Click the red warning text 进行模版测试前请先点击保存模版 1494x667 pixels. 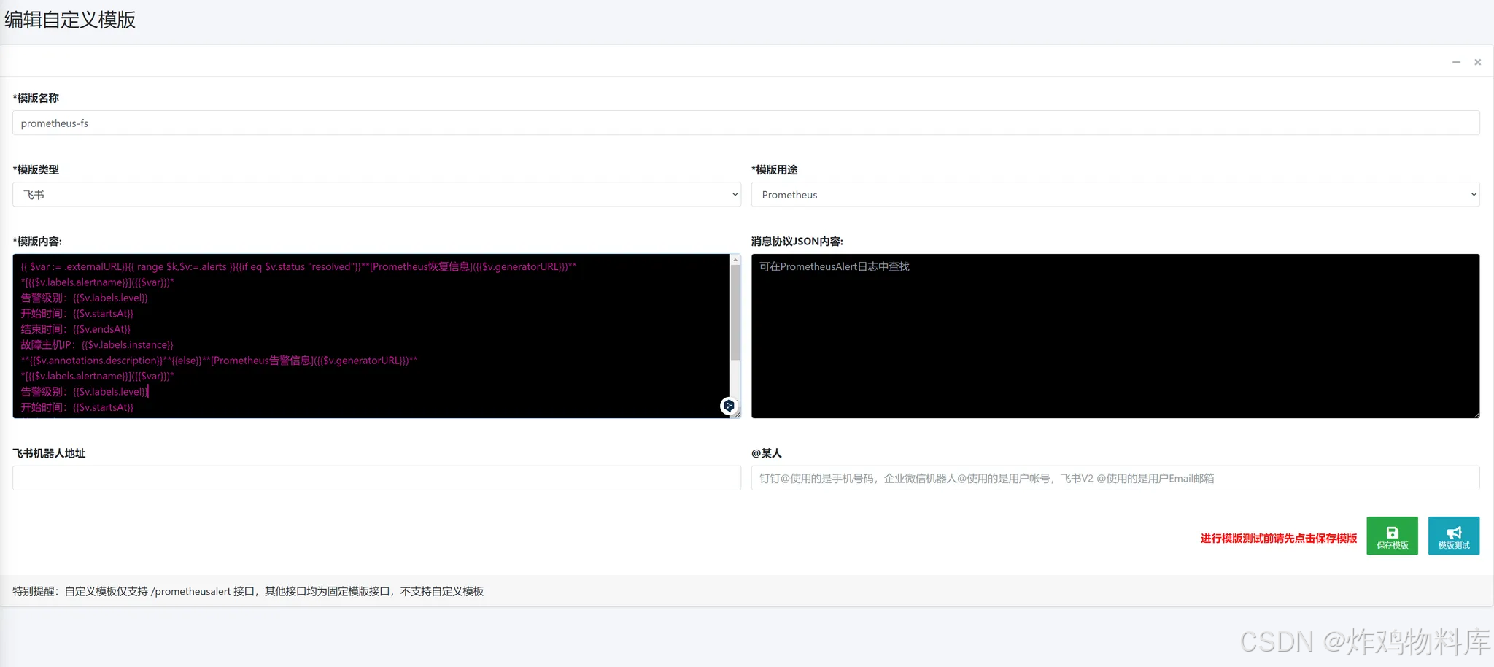click(1279, 539)
